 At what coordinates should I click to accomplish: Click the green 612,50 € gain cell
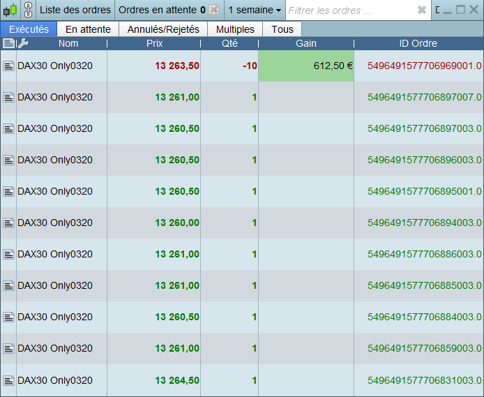306,66
